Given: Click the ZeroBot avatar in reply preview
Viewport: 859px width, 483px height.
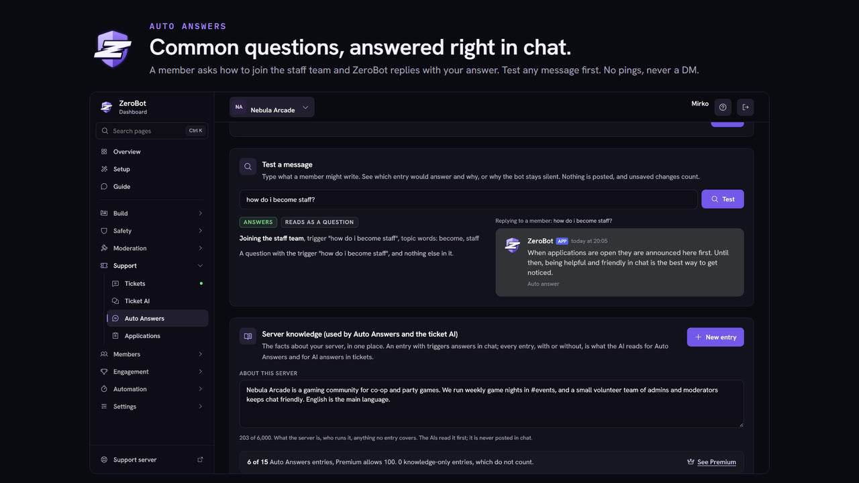Looking at the screenshot, I should [x=513, y=245].
